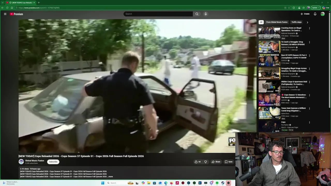The height and width of the screenshot is (186, 331).
Task: Open YouTube notifications bell
Action: pyautogui.click(x=315, y=14)
